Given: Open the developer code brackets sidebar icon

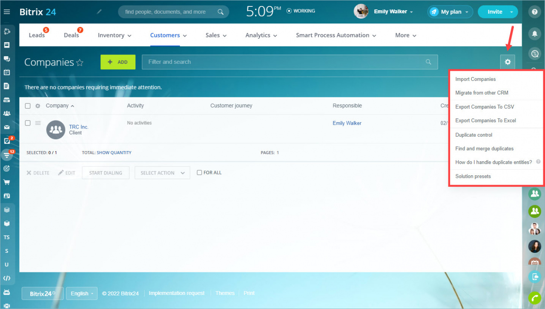Looking at the screenshot, I should coord(7,278).
